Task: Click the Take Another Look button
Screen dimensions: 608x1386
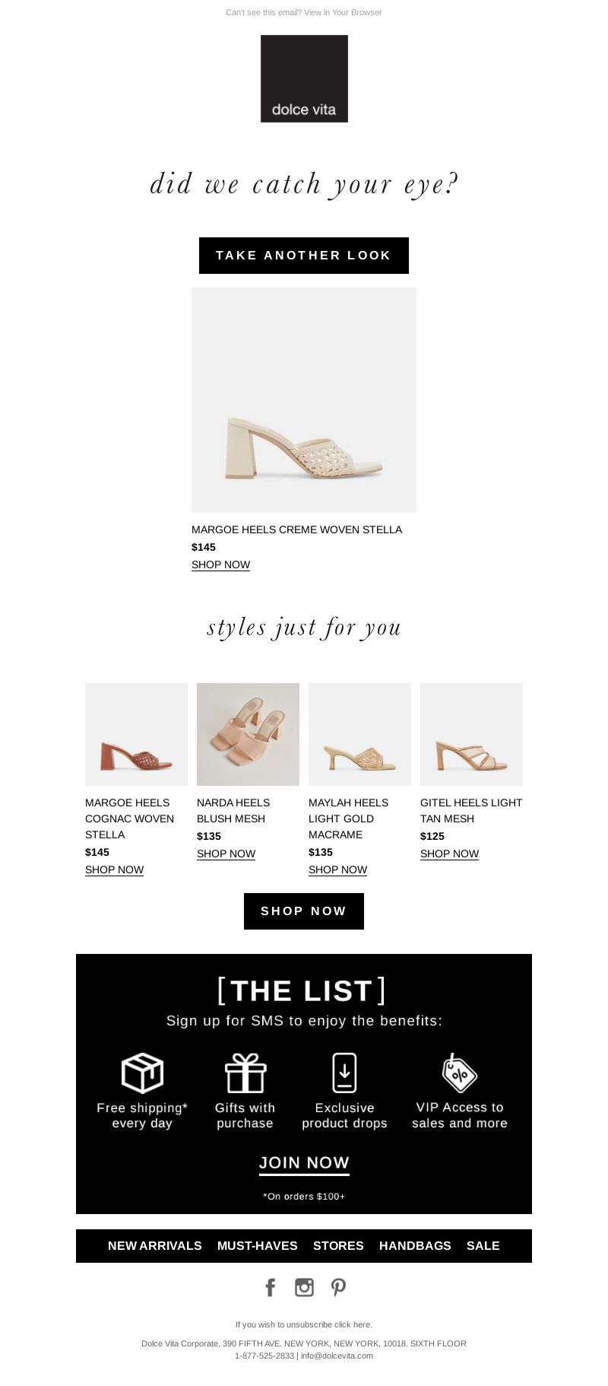Action: (x=304, y=256)
